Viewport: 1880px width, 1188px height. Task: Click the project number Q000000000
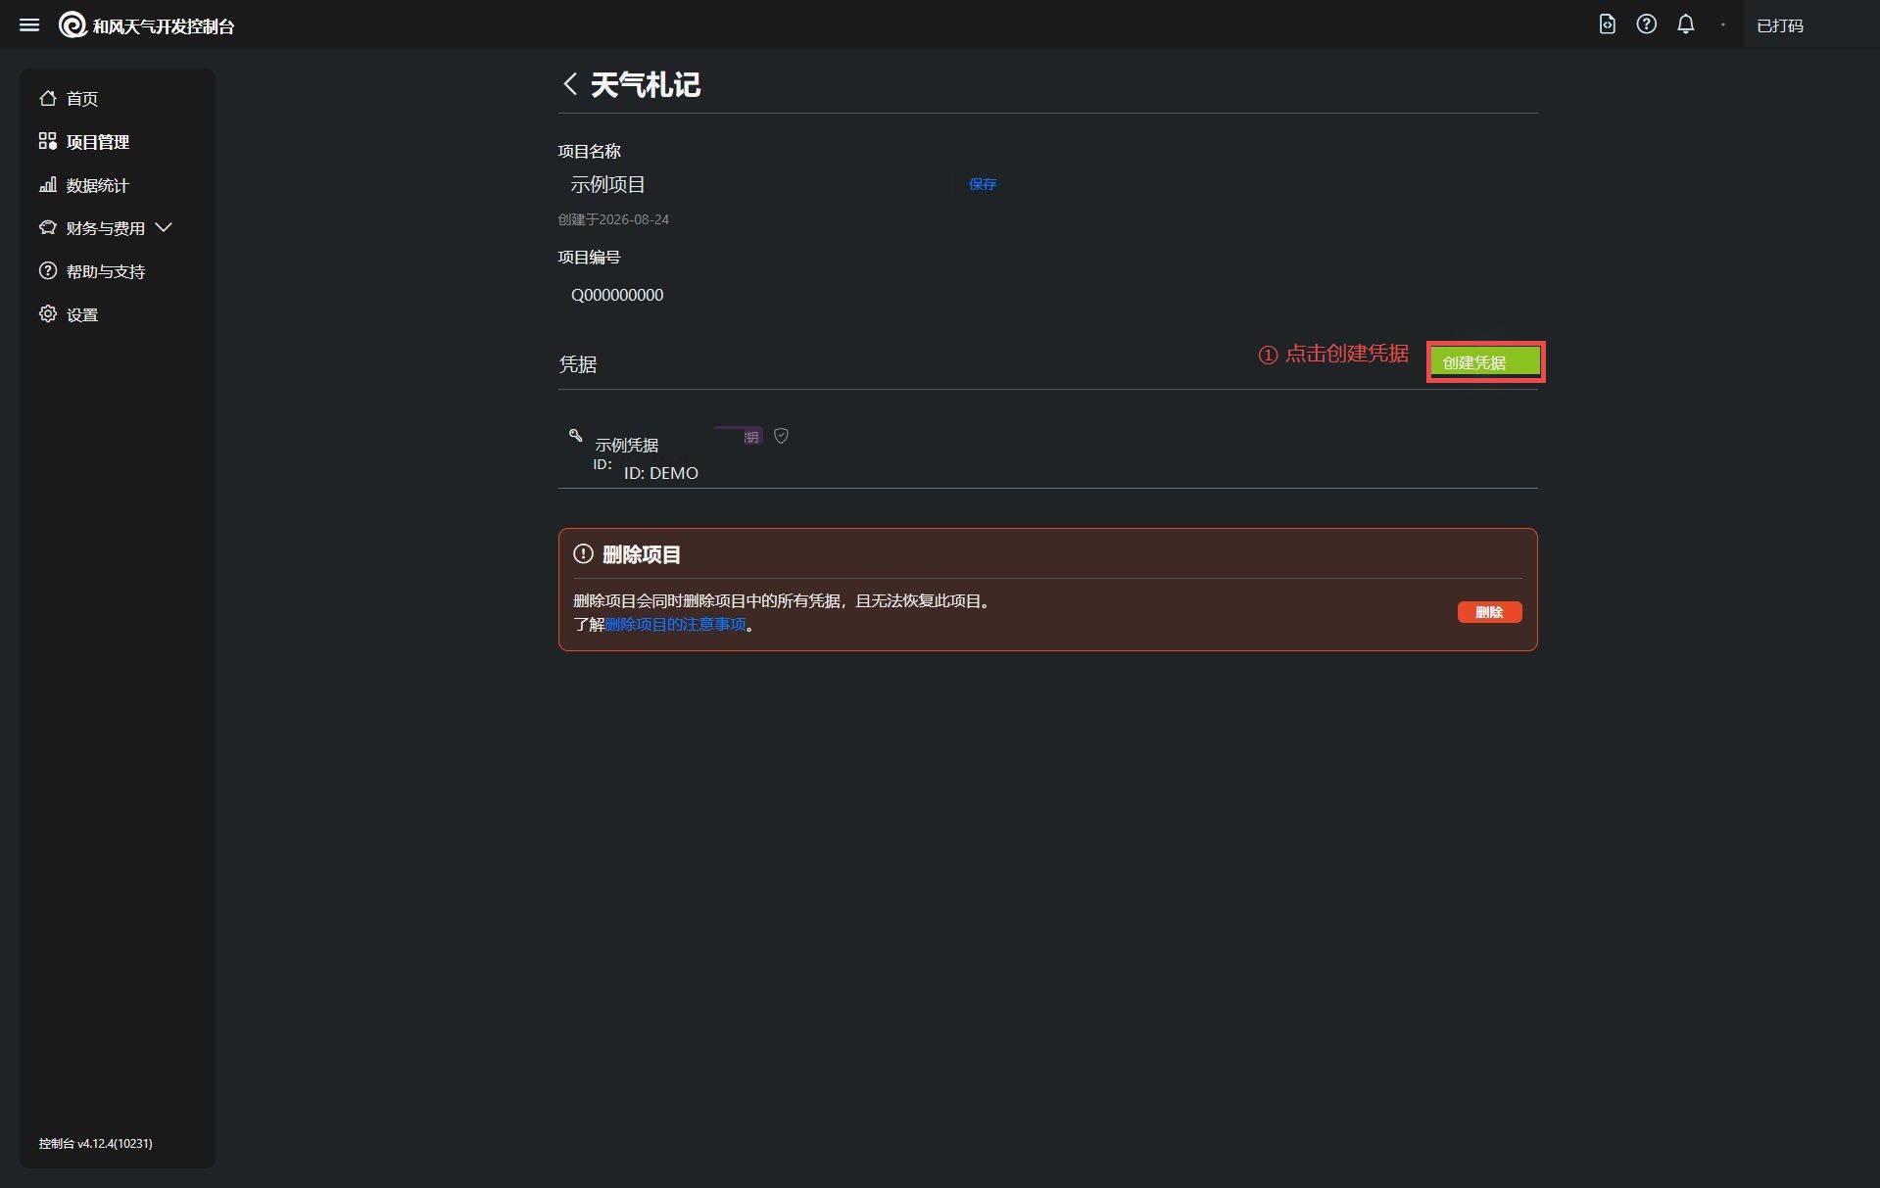click(617, 295)
